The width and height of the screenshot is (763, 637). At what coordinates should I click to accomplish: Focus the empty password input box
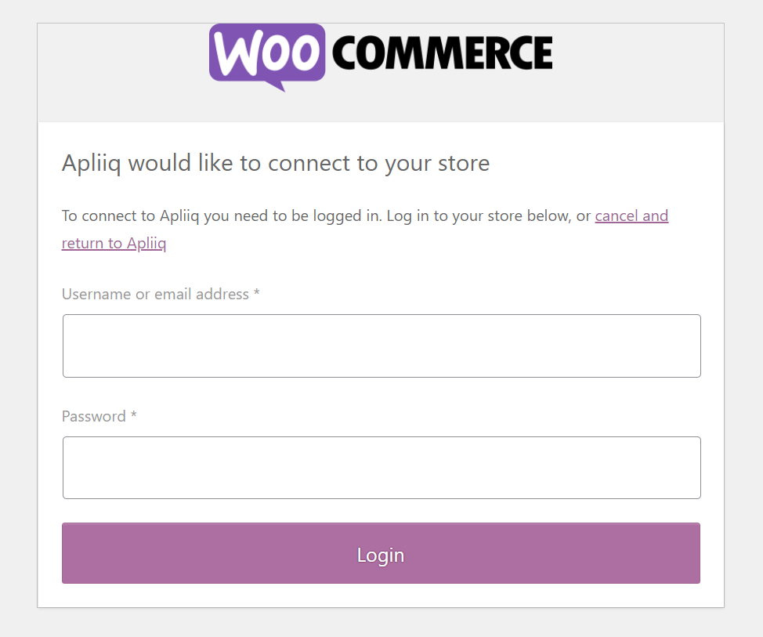pyautogui.click(x=381, y=467)
